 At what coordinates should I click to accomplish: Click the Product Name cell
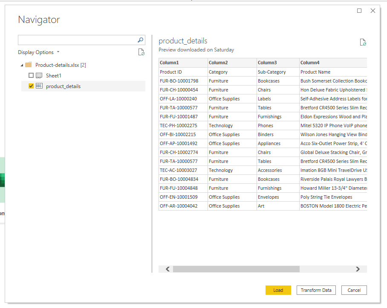point(333,72)
